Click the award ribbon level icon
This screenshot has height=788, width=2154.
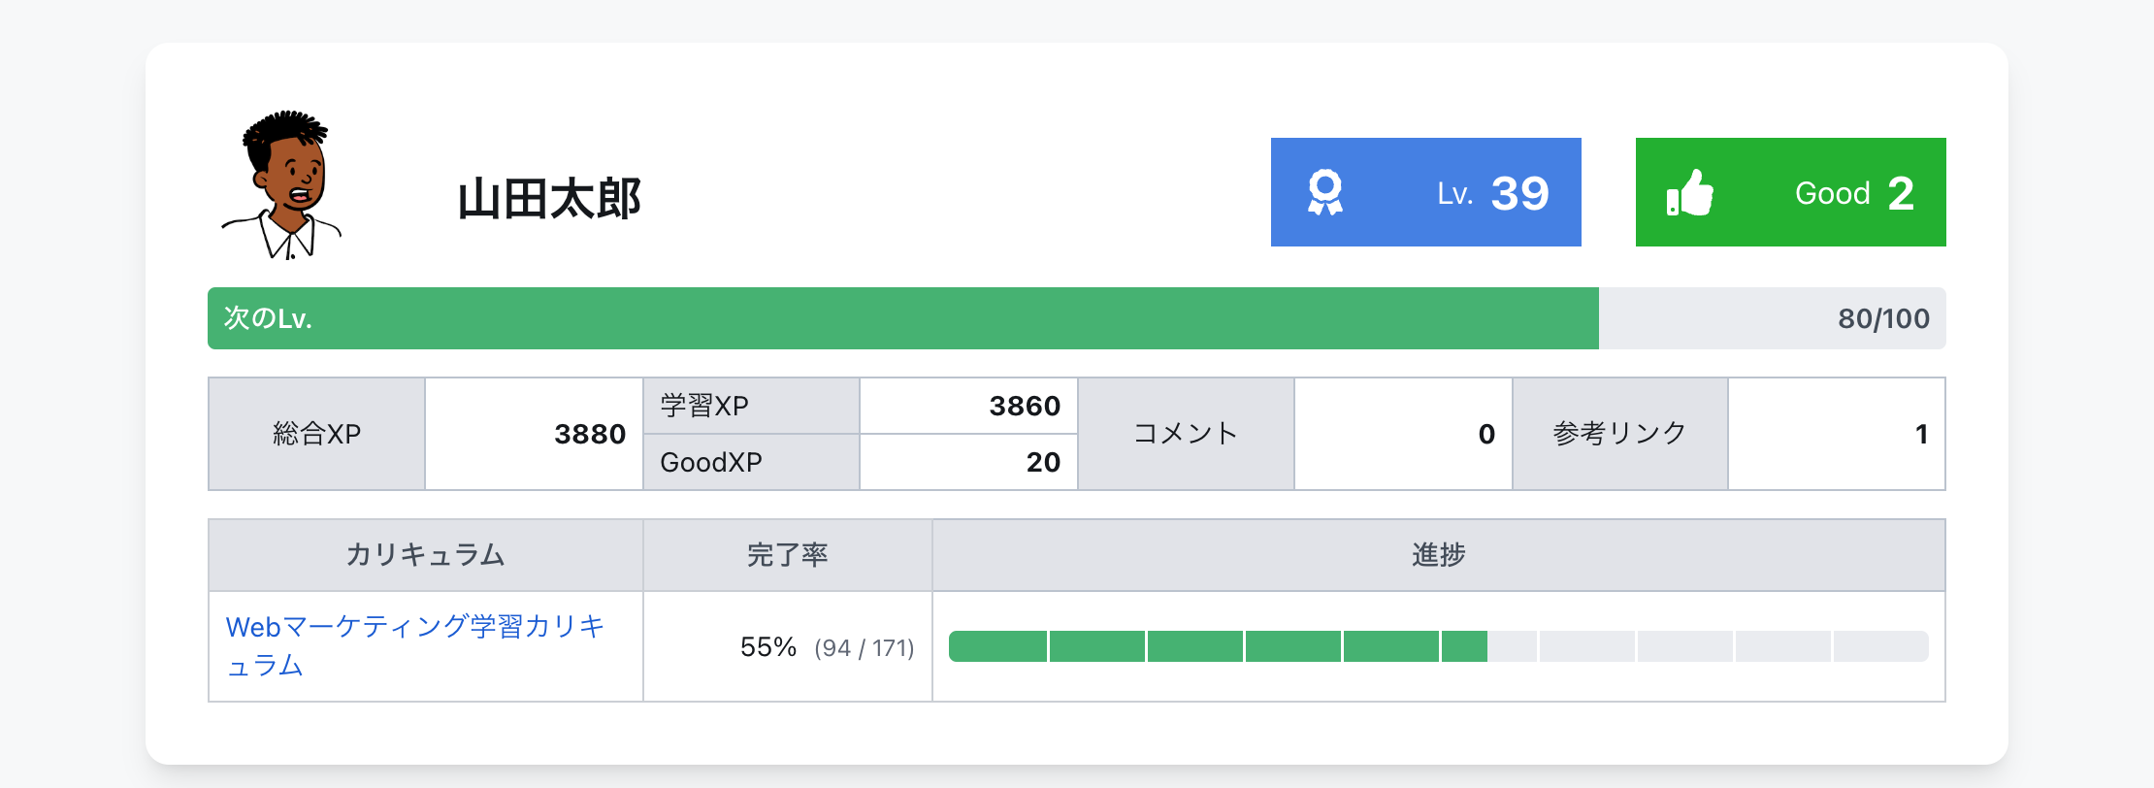1324,192
